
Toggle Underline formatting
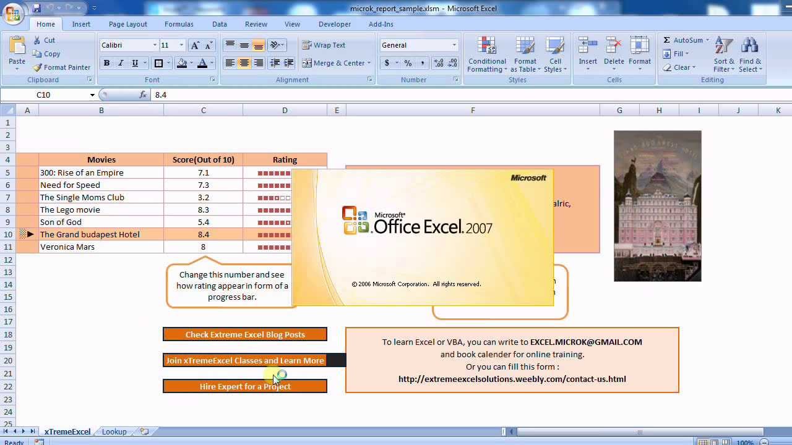click(x=135, y=63)
